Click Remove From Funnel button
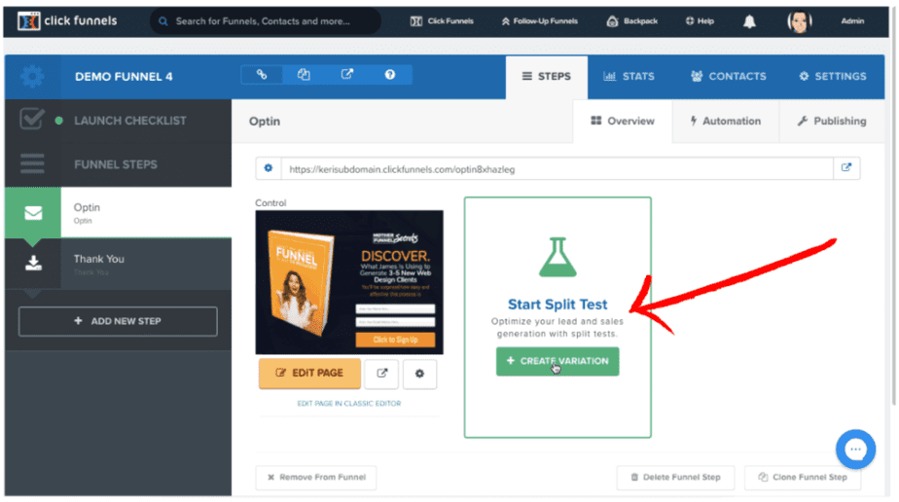The height and width of the screenshot is (502, 899). coord(316,477)
